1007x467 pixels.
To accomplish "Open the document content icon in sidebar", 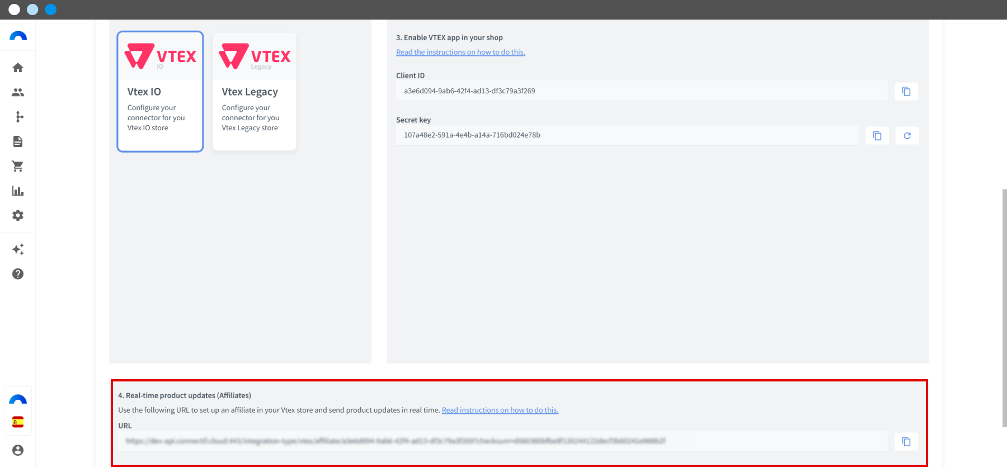I will click(18, 141).
